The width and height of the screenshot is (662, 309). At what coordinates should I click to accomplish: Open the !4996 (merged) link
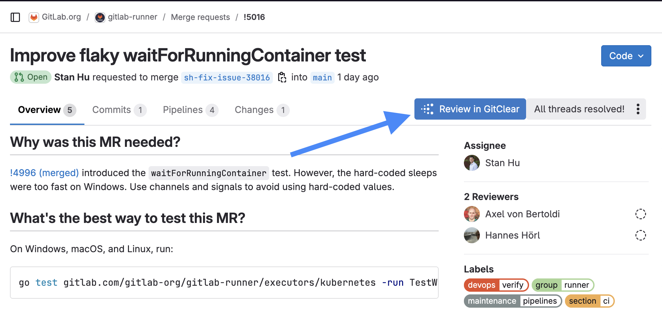click(x=44, y=173)
